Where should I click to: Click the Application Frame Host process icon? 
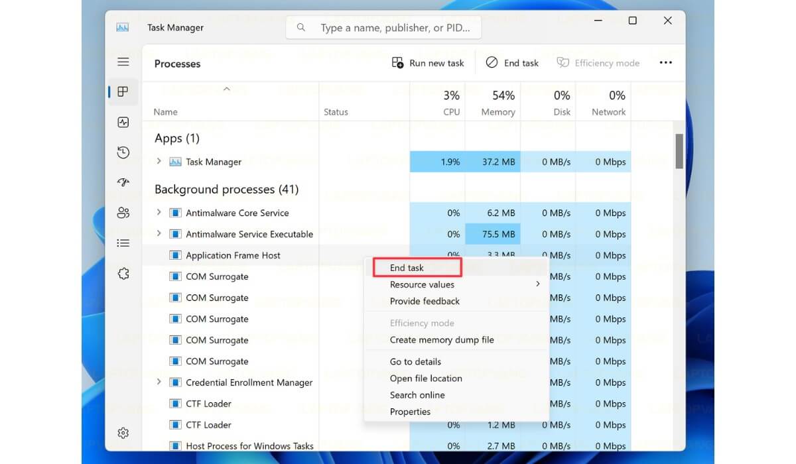tap(175, 255)
